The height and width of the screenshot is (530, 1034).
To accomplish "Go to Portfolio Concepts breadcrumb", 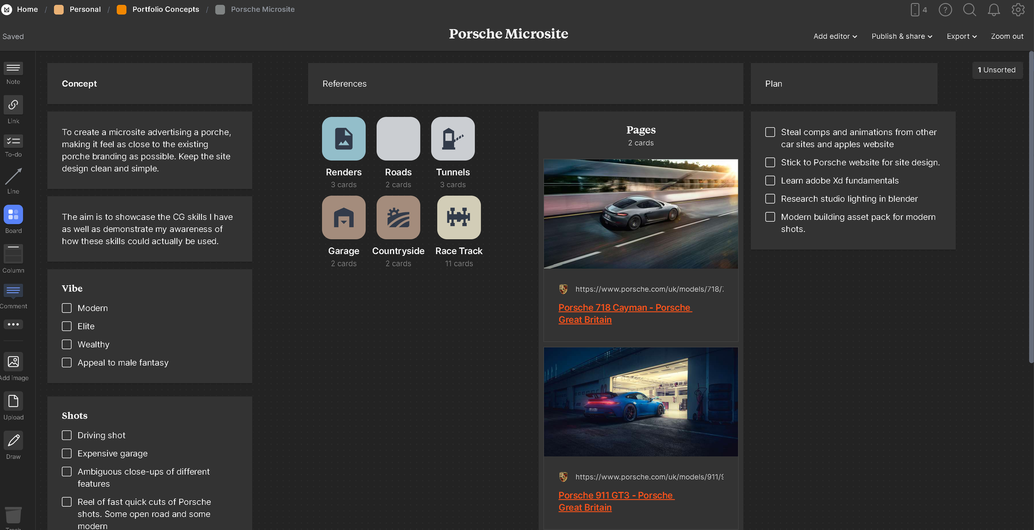I will pos(166,9).
